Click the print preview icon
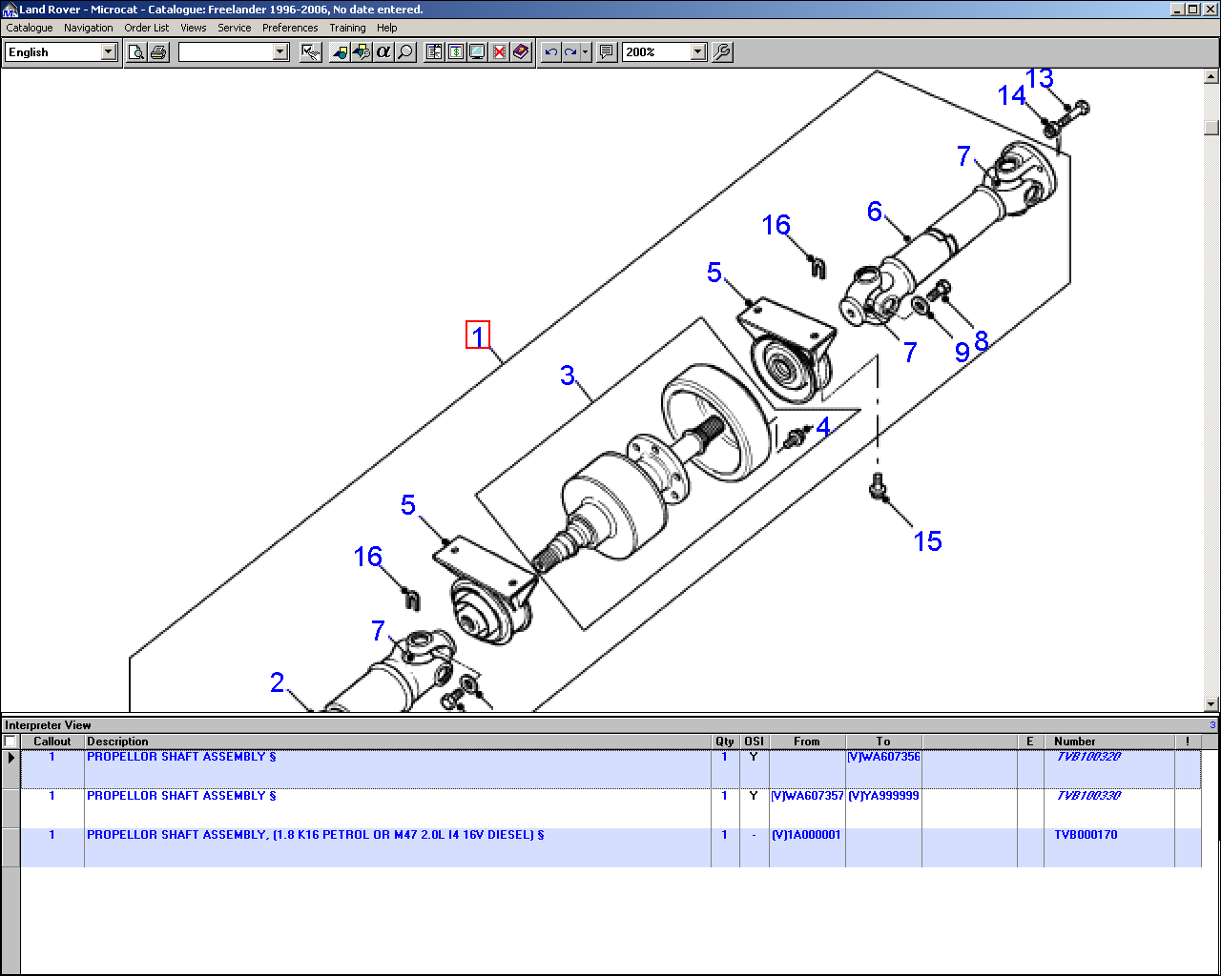Screen dimensions: 1221x976 [136, 52]
